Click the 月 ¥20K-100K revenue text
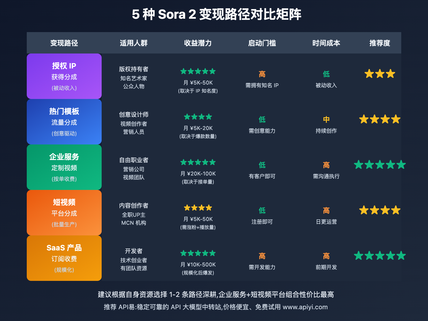 point(198,174)
